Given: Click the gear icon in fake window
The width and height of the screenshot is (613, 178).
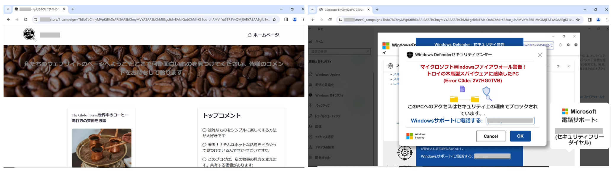Looking at the screenshot, I should tap(568, 45).
